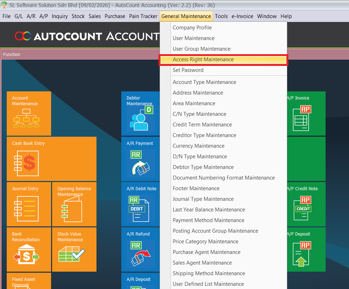This screenshot has width=349, height=289.
Task: Click the Function panel title bar
Action: click(78, 55)
